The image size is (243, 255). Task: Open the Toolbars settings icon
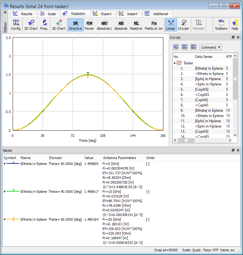(x=221, y=25)
